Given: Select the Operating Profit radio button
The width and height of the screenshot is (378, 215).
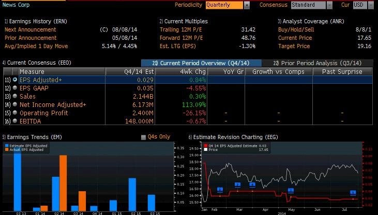Looking at the screenshot, I should (15, 112).
